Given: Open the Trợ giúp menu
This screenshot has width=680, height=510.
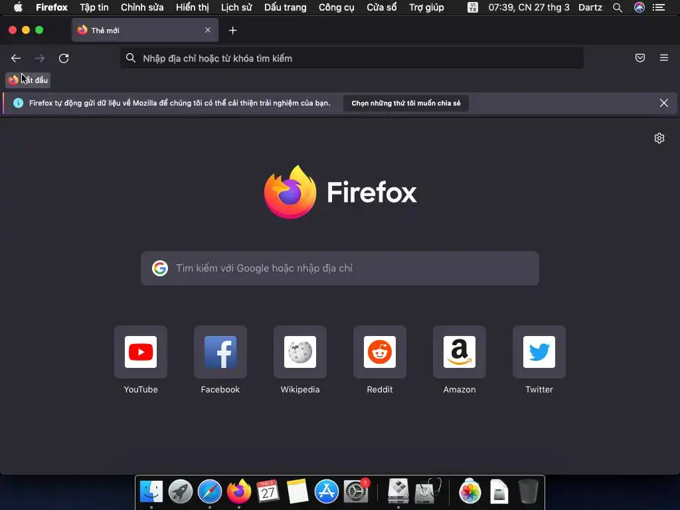Looking at the screenshot, I should [x=427, y=7].
